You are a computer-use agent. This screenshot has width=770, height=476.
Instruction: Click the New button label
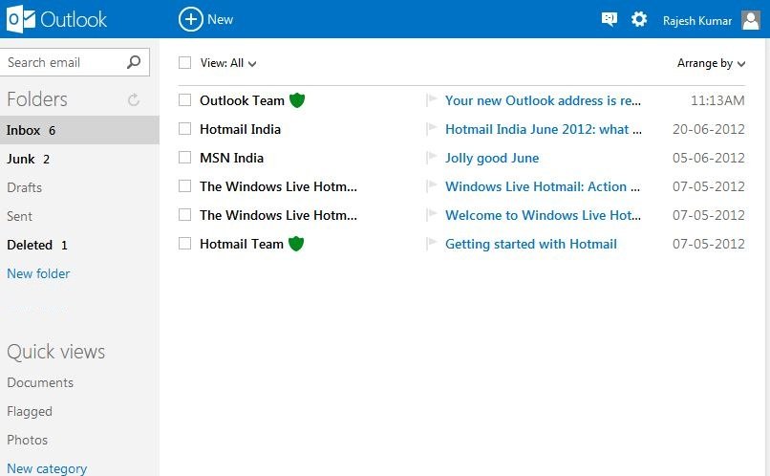[x=220, y=20]
